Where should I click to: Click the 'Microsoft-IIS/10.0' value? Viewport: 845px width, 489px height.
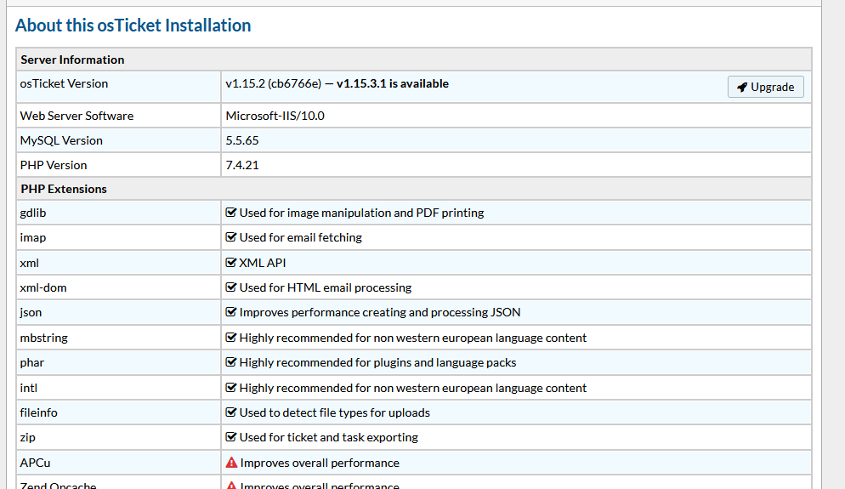(275, 116)
